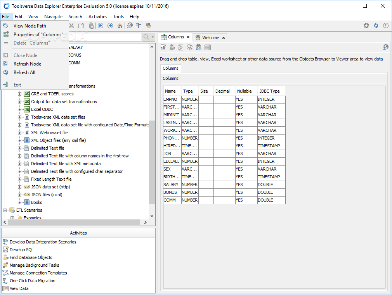Expand the GRE and TOEFL scores node
The image size is (392, 295).
tap(19, 94)
